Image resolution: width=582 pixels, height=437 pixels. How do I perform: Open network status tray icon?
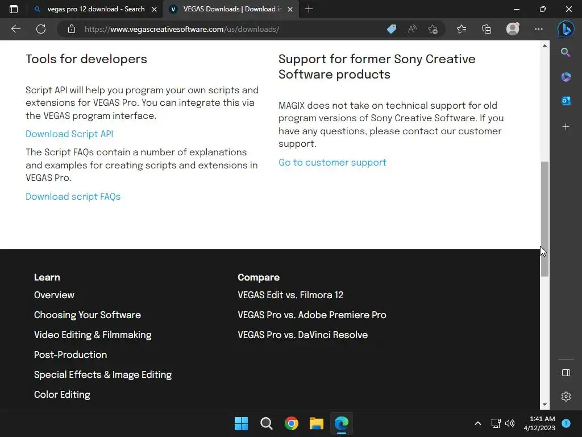click(x=496, y=423)
